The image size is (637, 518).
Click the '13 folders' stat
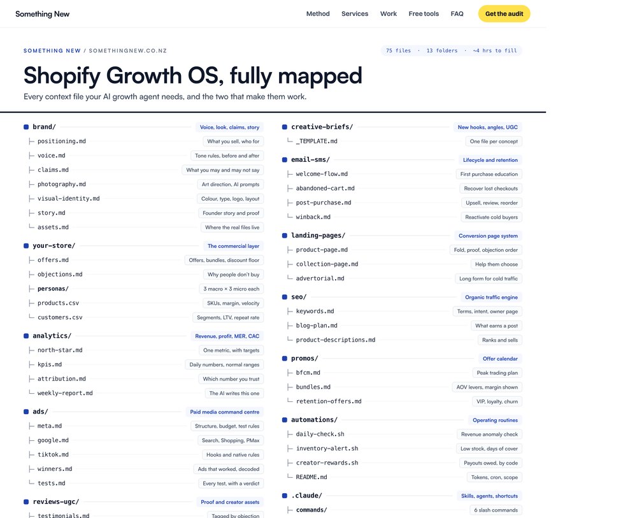tap(442, 51)
